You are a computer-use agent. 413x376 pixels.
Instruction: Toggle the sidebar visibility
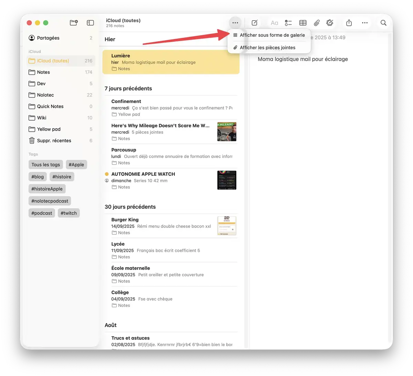click(x=90, y=23)
